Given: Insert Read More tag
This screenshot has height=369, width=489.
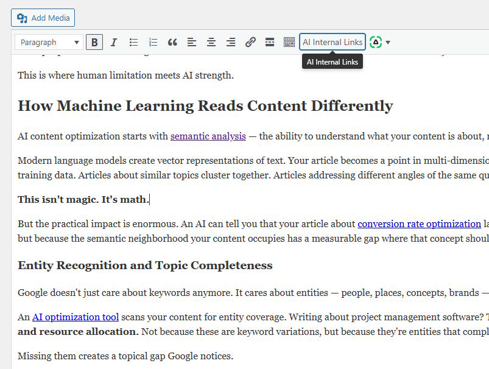Looking at the screenshot, I should [x=270, y=42].
